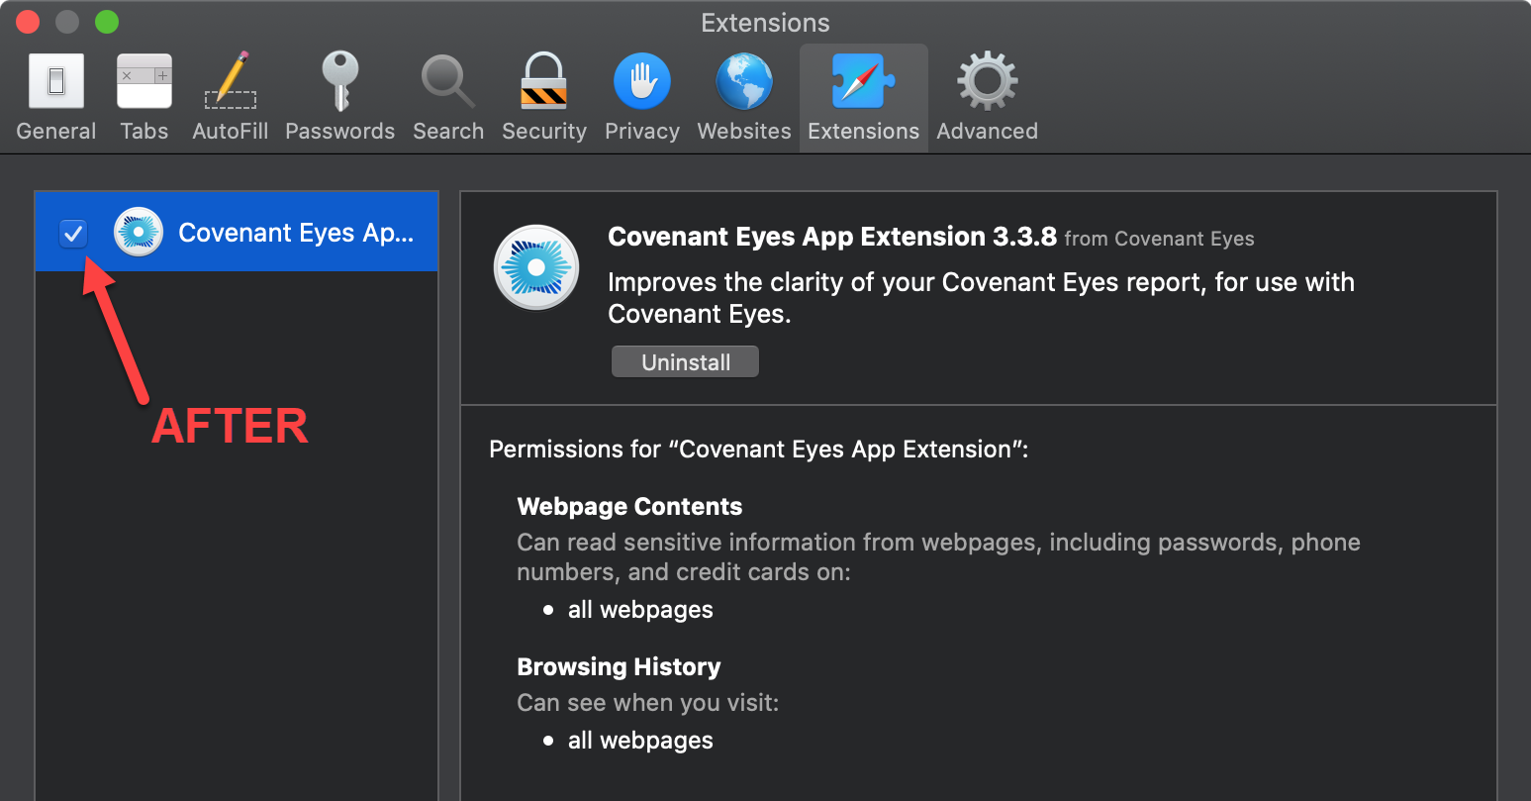Open the Websites globe pane
Viewport: 1531px width, 801px height.
[x=744, y=97]
